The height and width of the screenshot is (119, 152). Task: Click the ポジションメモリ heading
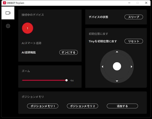[33, 97]
